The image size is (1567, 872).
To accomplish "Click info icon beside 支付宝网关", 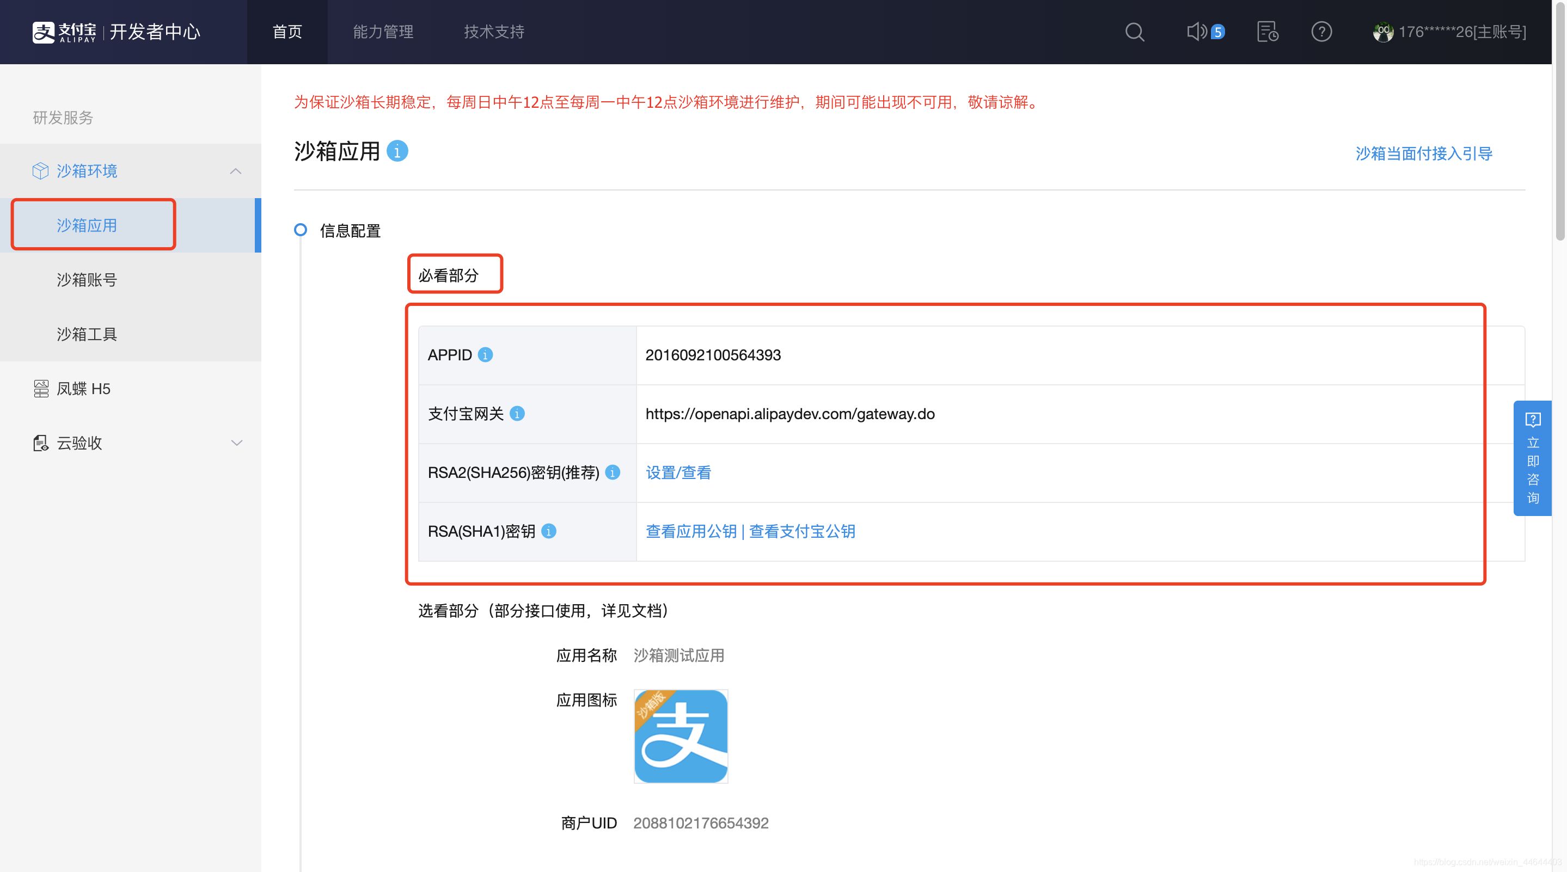I will click(517, 414).
